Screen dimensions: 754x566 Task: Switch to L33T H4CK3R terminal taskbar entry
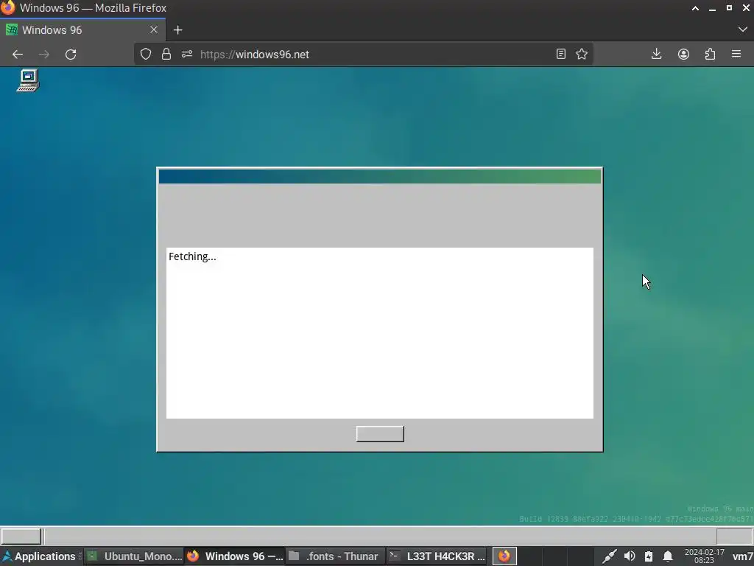point(437,556)
